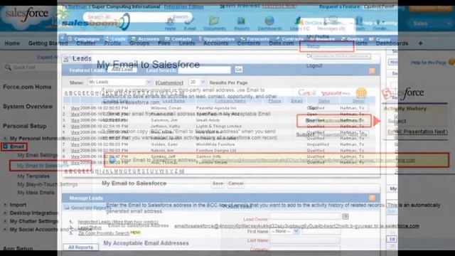Open the Salesboom Home toolbar icon

pos(170,23)
